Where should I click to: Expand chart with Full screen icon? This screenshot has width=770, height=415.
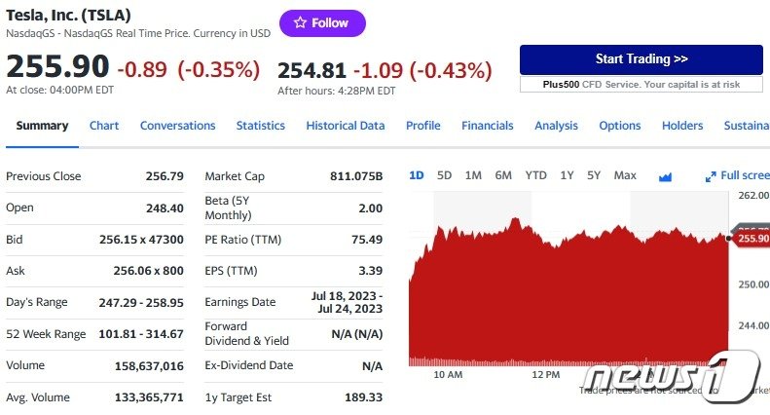click(737, 176)
